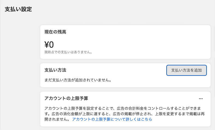Follow the アカウントの上限予算について詳しくはこちら link
Viewport: 215px width, 130px height.
[112, 119]
